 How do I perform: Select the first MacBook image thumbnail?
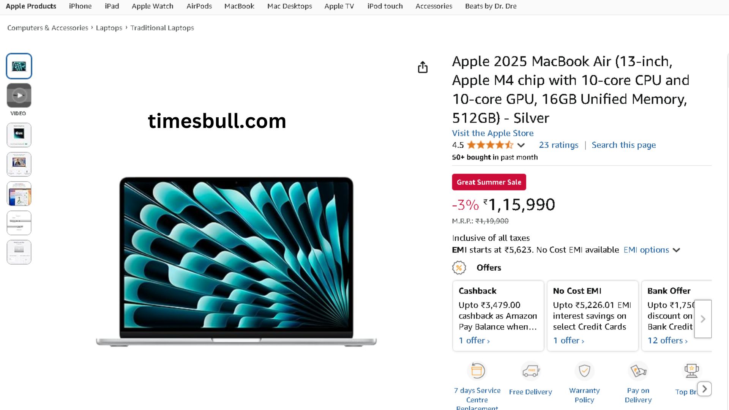tap(19, 66)
